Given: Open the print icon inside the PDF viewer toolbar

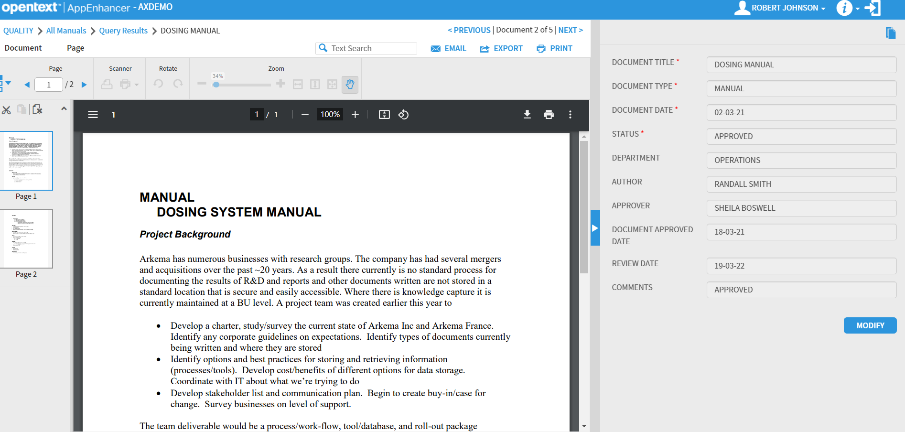Looking at the screenshot, I should (x=549, y=115).
